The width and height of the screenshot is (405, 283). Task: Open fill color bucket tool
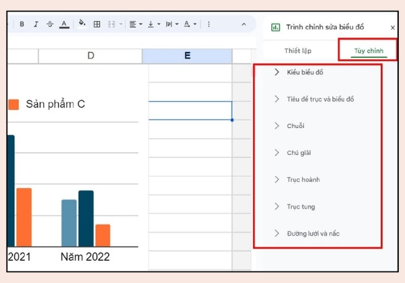pos(82,23)
